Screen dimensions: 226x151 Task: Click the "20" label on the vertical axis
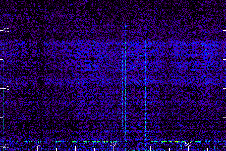6,146
